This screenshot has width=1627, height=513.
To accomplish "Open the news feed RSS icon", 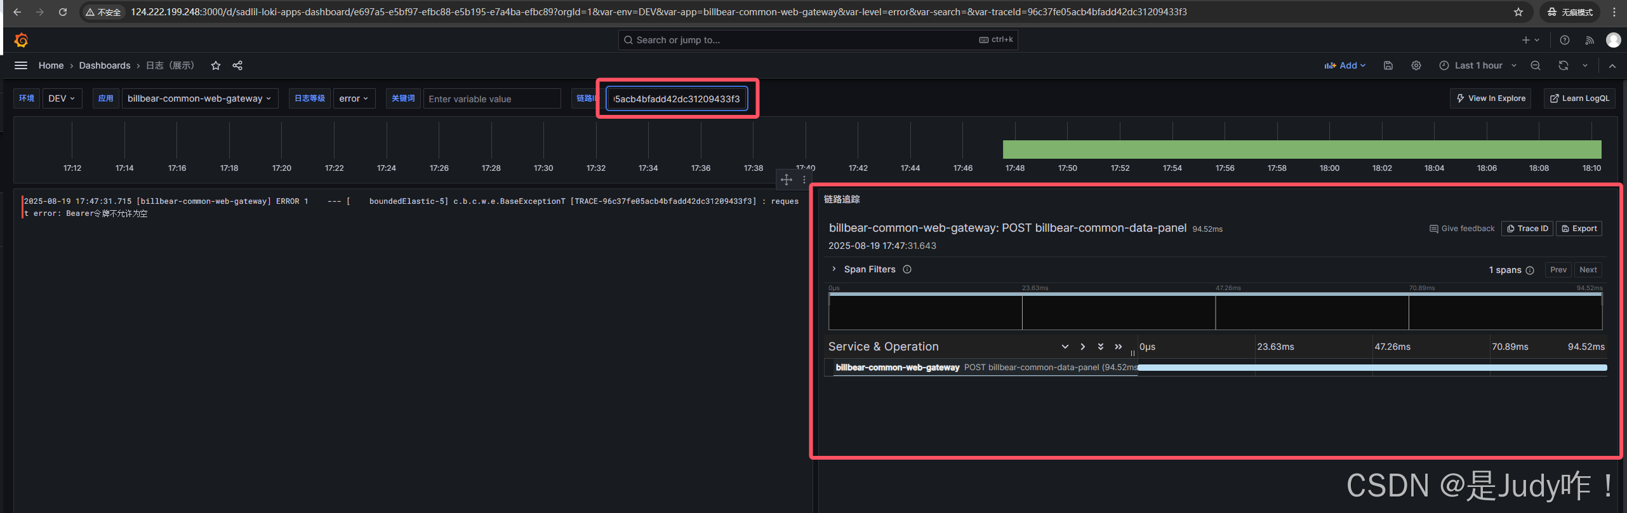I will tap(1590, 40).
